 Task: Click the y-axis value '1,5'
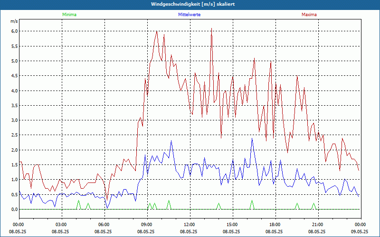pyautogui.click(x=15, y=165)
